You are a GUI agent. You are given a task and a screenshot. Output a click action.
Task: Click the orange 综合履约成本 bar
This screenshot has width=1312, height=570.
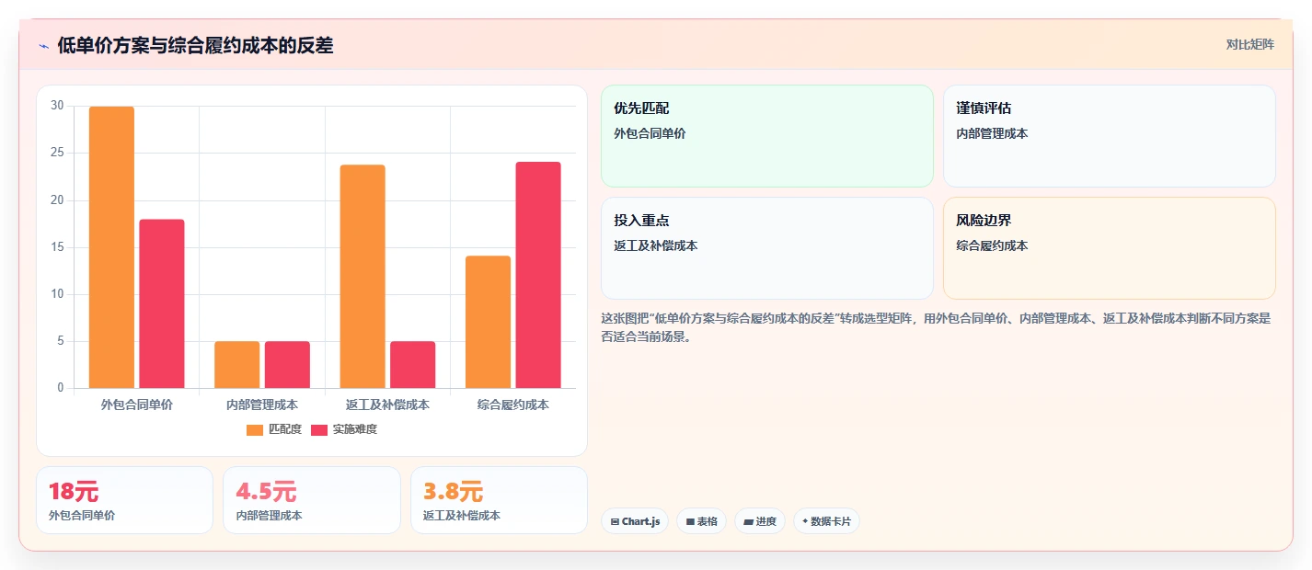488,322
